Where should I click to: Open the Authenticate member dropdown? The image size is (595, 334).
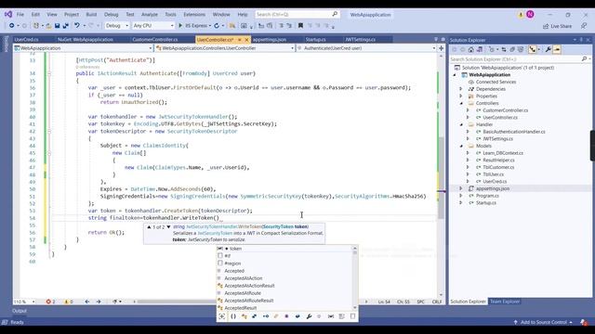point(366,48)
